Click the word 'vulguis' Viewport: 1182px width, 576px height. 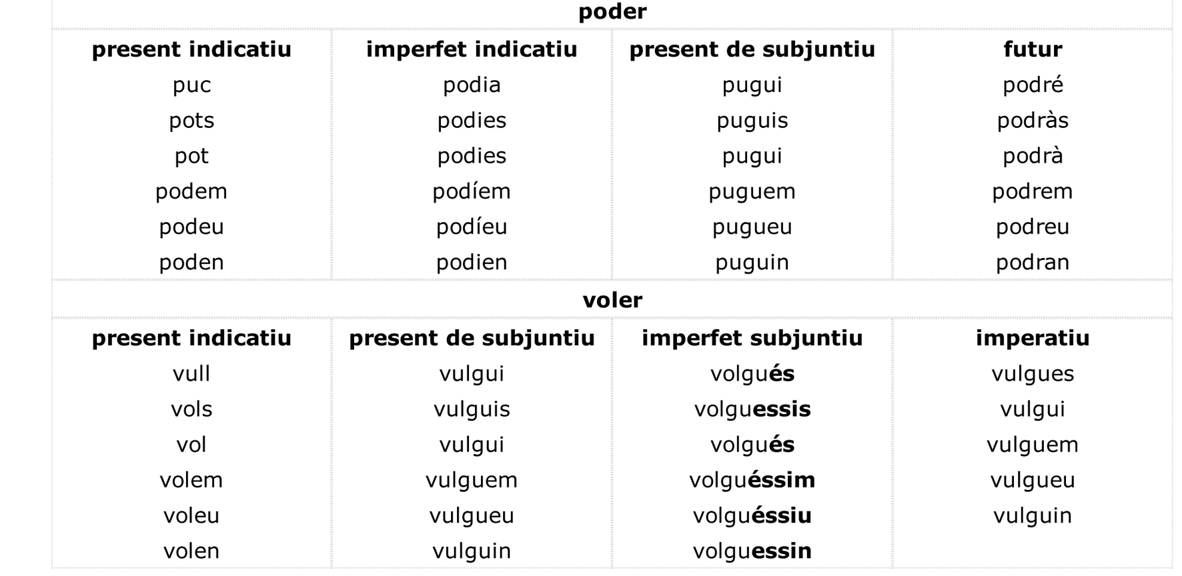[472, 409]
